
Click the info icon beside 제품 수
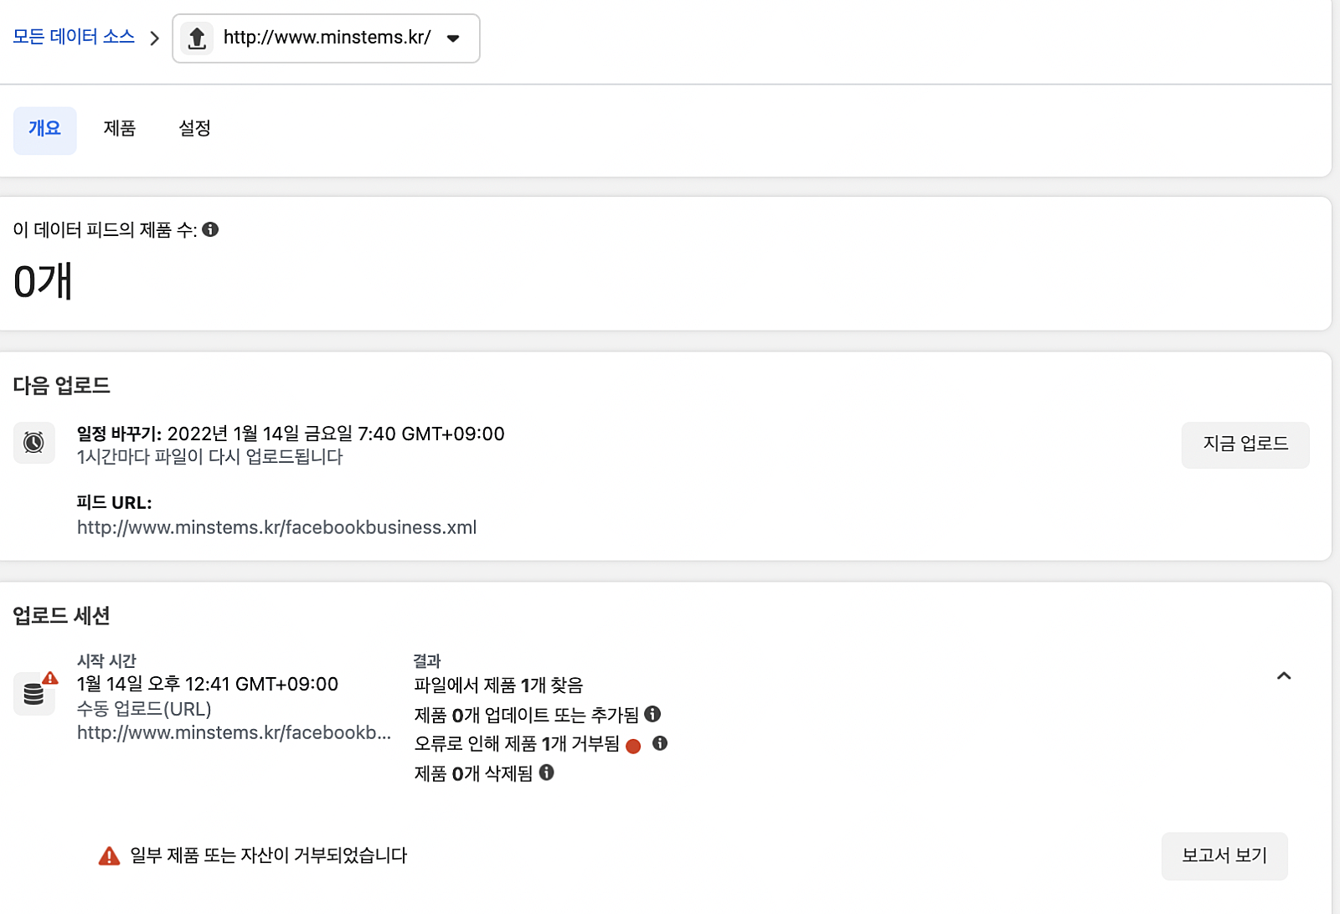coord(210,229)
